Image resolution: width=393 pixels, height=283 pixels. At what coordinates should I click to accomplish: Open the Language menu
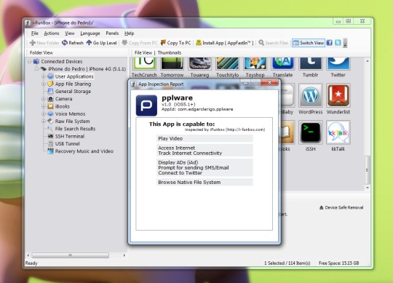90,33
